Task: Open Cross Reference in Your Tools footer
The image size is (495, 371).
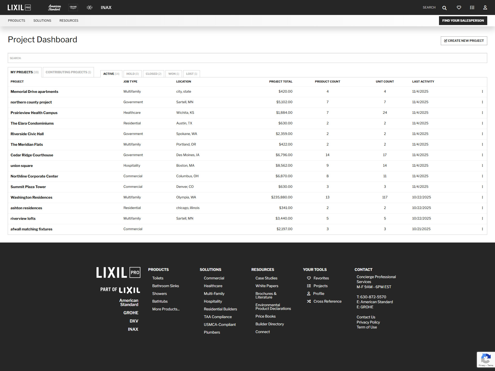Action: (327, 301)
